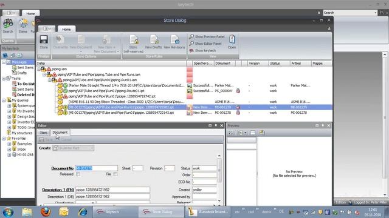Click lock icon in PS_000004 row
The width and height of the screenshot is (389, 218).
[238, 91]
